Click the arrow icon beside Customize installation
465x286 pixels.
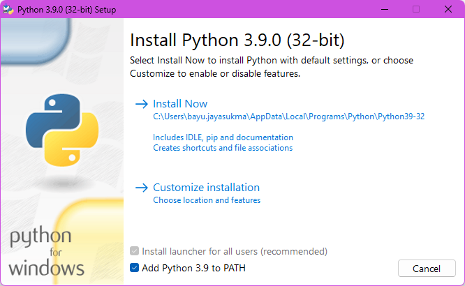[142, 188]
